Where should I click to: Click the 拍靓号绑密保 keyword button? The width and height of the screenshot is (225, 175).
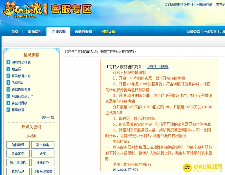(x=43, y=171)
